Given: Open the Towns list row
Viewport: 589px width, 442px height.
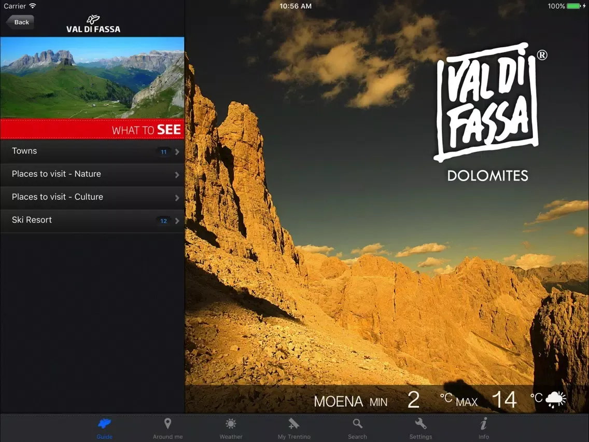Looking at the screenshot, I should click(x=92, y=151).
